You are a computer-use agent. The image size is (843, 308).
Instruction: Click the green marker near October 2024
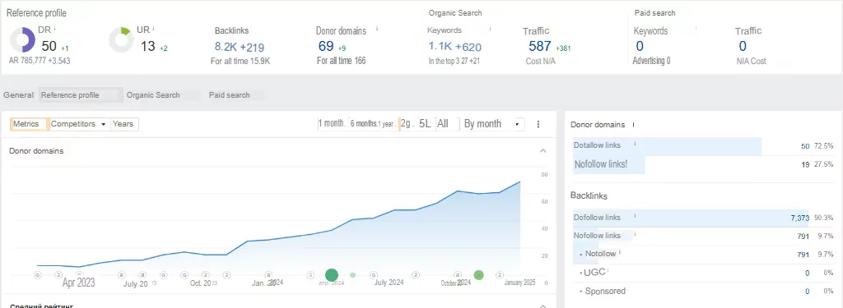(478, 275)
